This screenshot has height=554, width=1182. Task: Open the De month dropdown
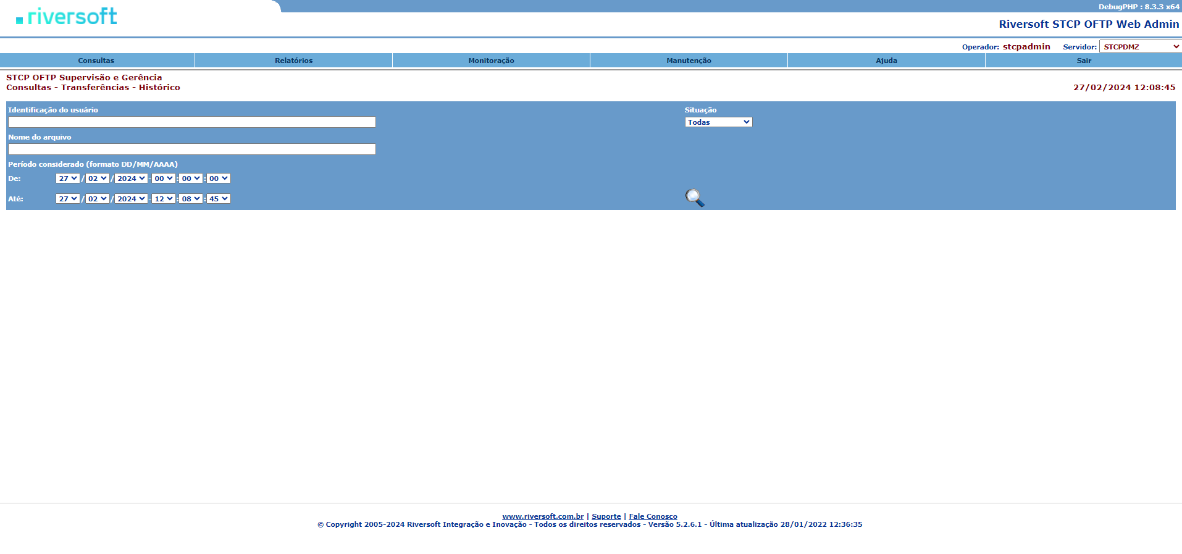click(98, 178)
